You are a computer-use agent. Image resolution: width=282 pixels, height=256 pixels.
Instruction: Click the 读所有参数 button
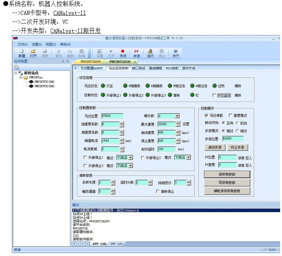(x=227, y=174)
